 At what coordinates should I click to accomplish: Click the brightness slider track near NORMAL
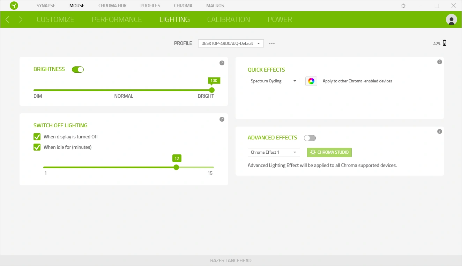(124, 90)
